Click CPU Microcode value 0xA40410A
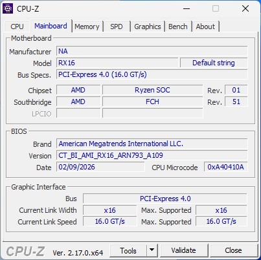Viewport: 261px width, 260px height. (226, 167)
